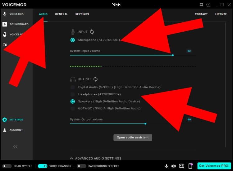233x171 pixels.
Task: Click the Settings gear icon
Action: tap(5, 120)
